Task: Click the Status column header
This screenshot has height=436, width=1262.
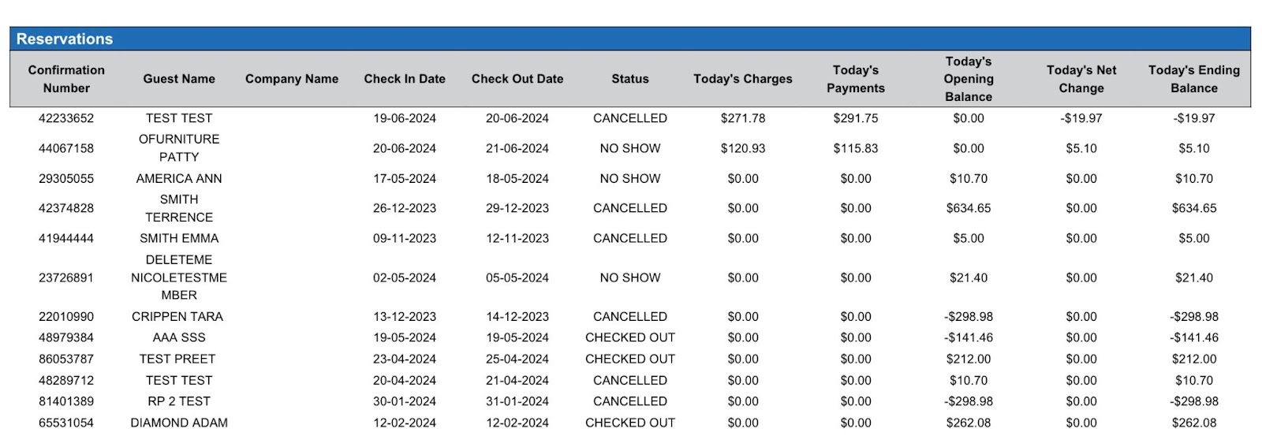Action: [x=630, y=79]
